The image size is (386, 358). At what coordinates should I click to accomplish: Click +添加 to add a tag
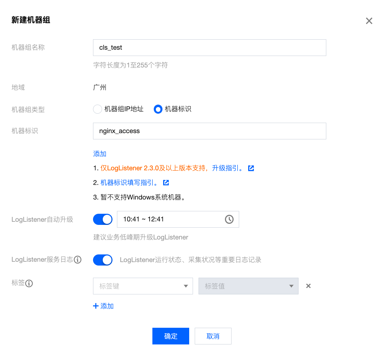103,306
